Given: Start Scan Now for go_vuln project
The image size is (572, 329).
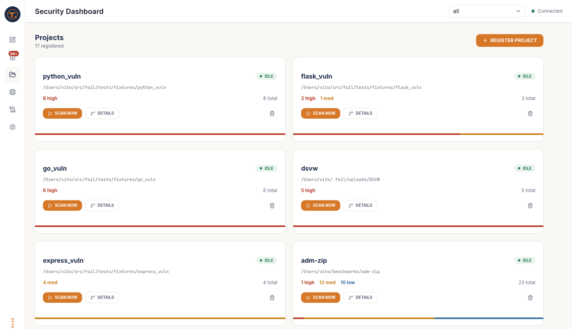Looking at the screenshot, I should click(62, 206).
